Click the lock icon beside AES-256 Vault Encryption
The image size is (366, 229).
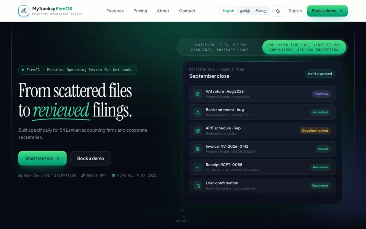tap(20, 175)
